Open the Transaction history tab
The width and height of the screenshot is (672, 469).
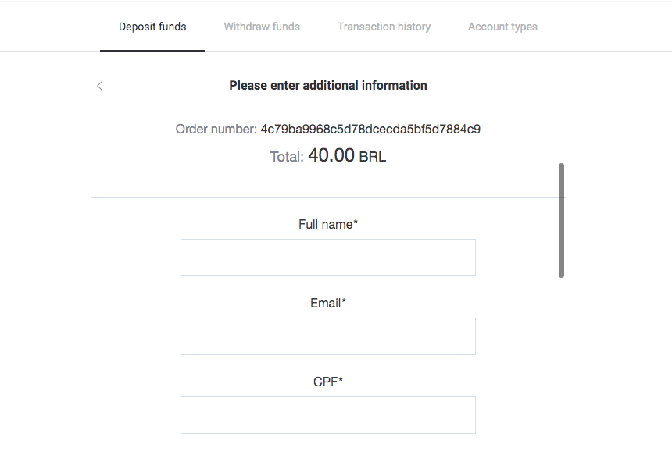pyautogui.click(x=384, y=26)
